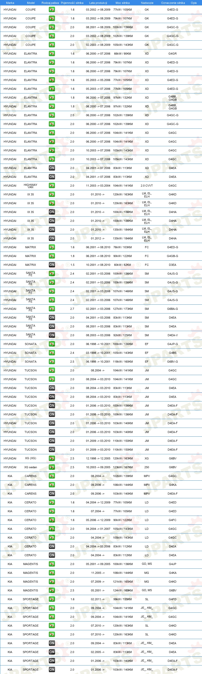Select engine code cell G6BA-G

(173, 309)
